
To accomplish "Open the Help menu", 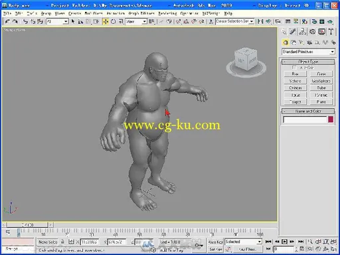I will point(228,13).
